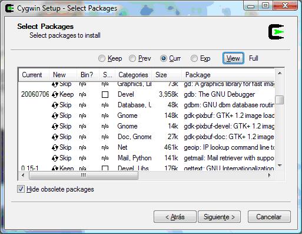This screenshot has height=234, width=302.
Task: Select the Keep radio button
Action: click(x=102, y=58)
